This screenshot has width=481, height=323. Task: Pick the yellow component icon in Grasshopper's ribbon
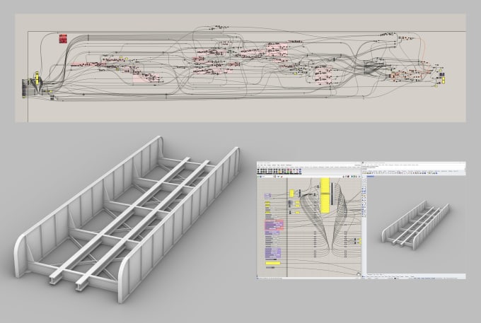[x=279, y=172]
